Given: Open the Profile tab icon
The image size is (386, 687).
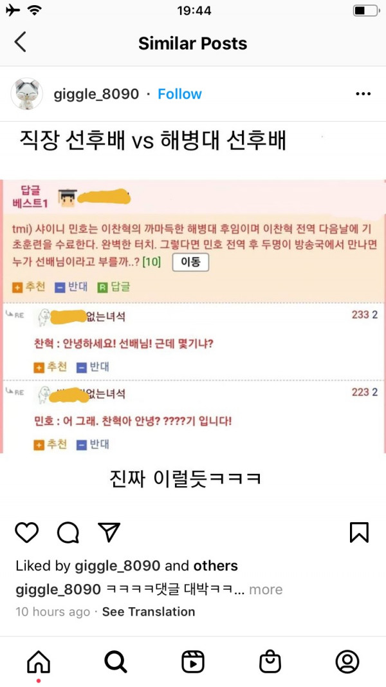Looking at the screenshot, I should [x=347, y=662].
